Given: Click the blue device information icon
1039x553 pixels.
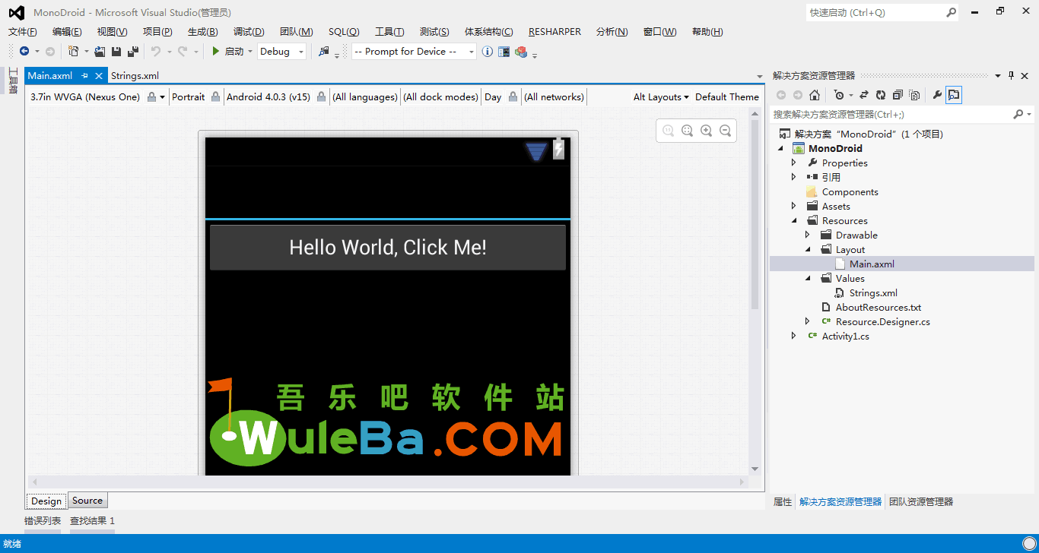Looking at the screenshot, I should (488, 51).
